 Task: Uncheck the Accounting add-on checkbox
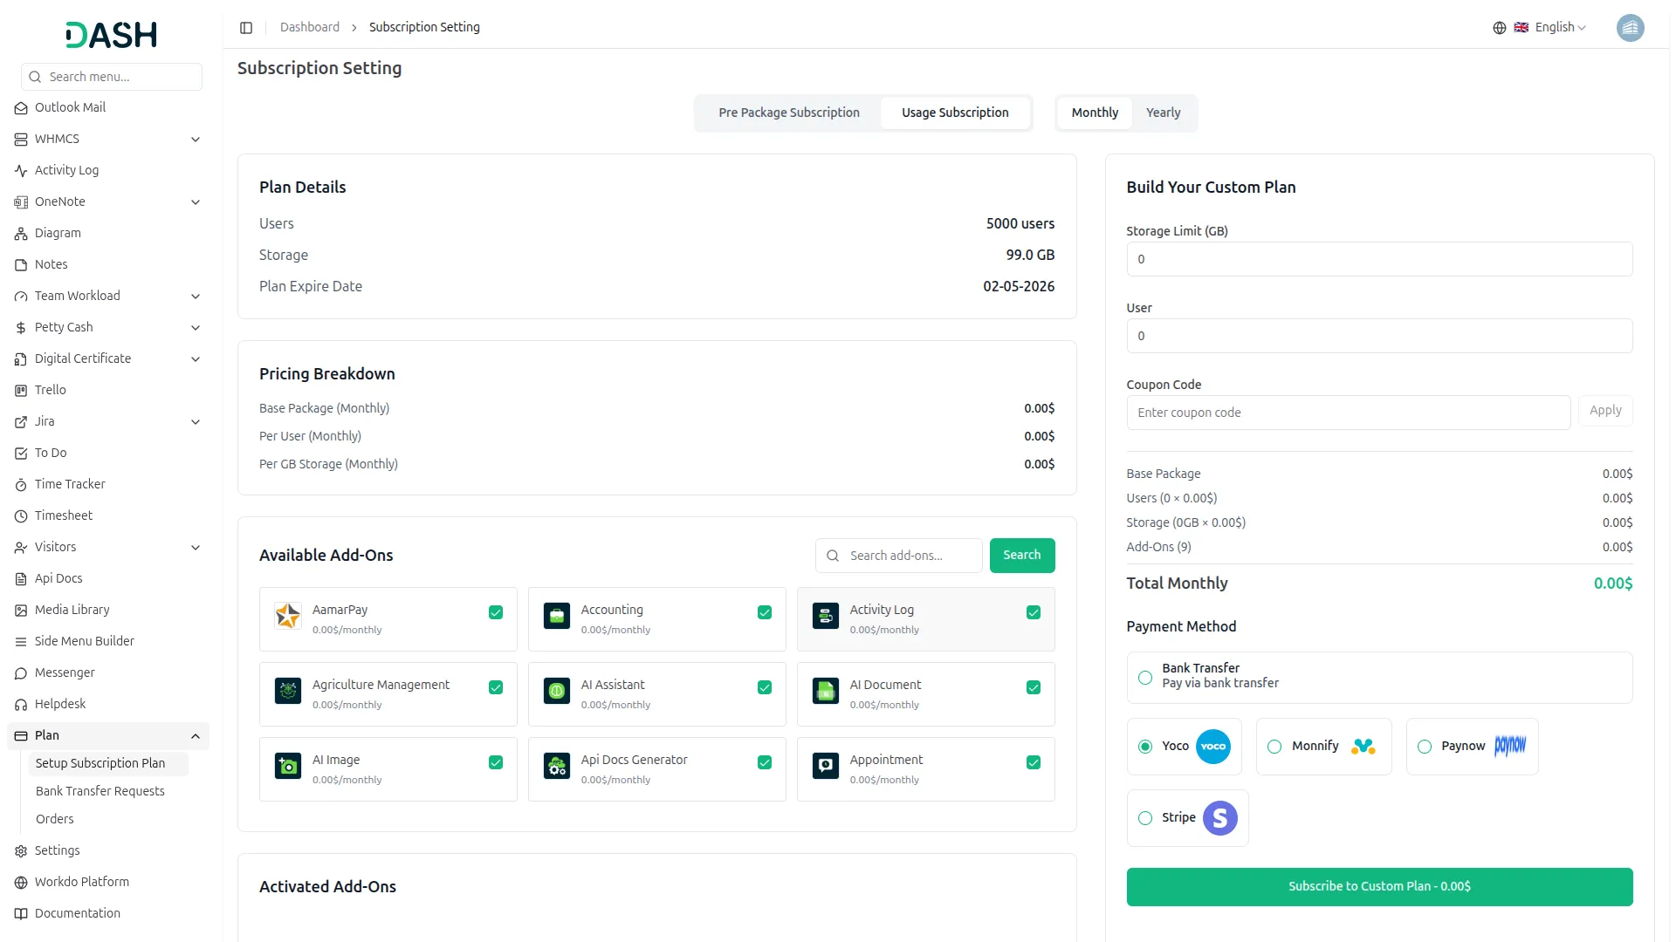(x=765, y=613)
